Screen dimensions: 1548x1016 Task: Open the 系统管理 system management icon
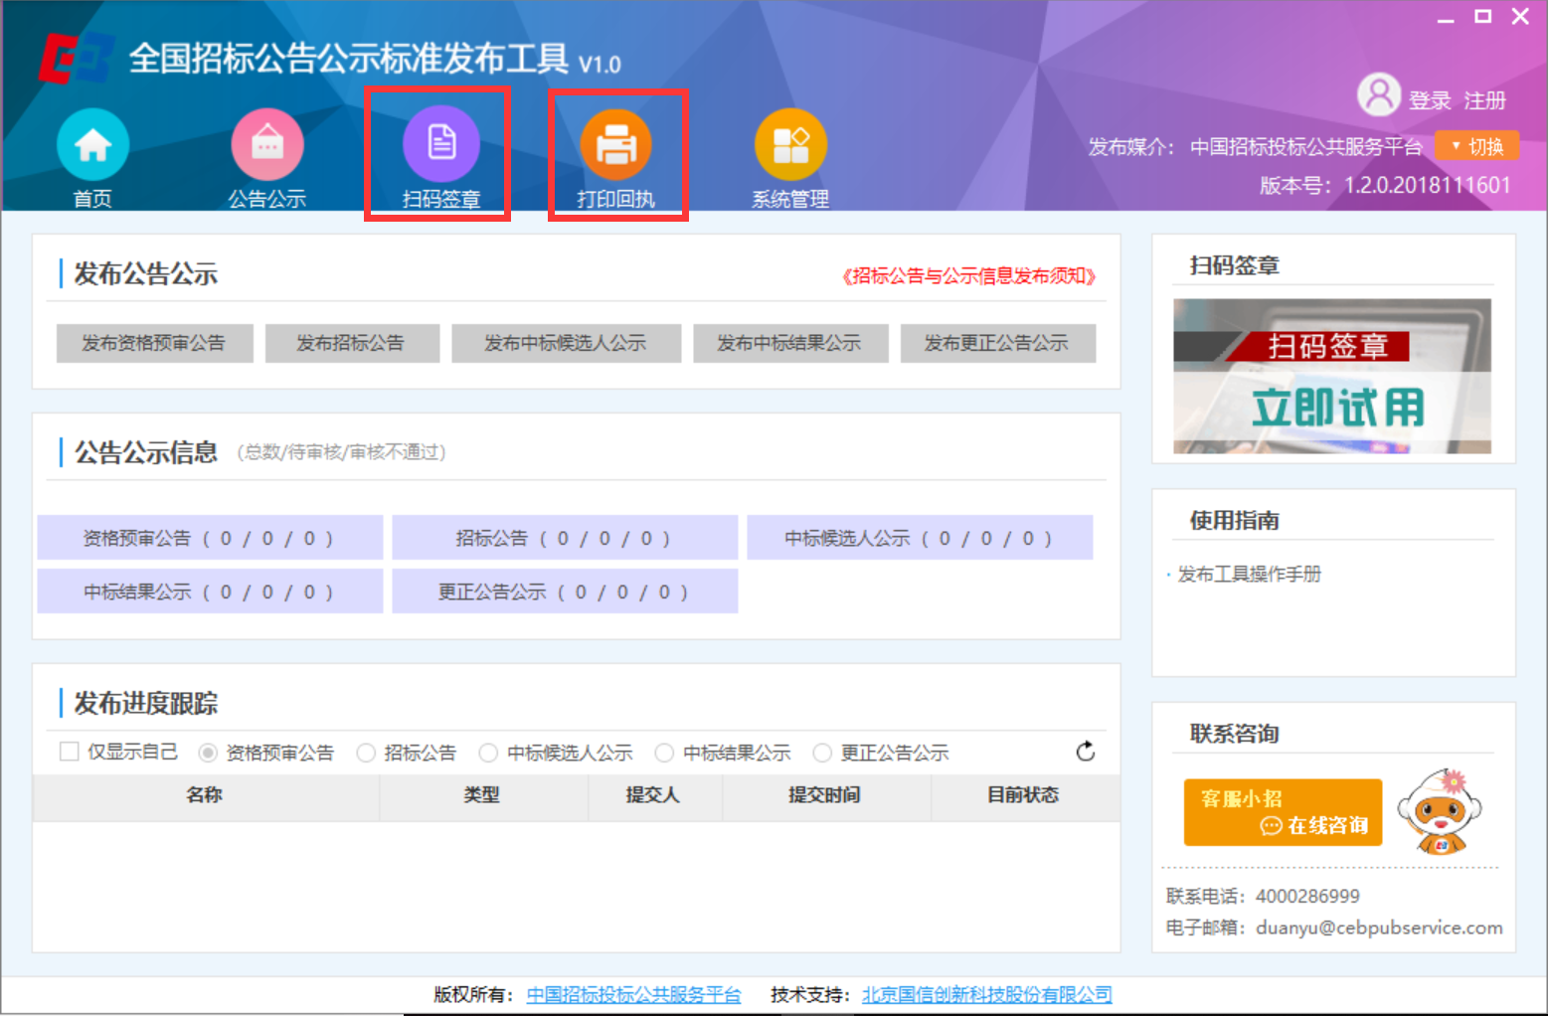[790, 142]
